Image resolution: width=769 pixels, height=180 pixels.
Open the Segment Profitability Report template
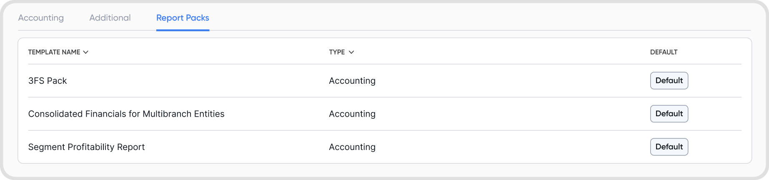pos(86,147)
